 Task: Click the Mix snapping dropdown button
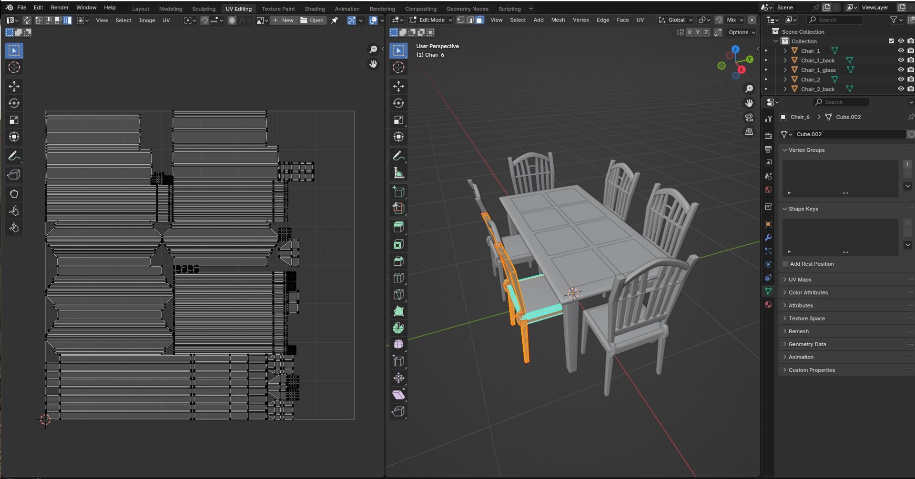pyautogui.click(x=734, y=20)
